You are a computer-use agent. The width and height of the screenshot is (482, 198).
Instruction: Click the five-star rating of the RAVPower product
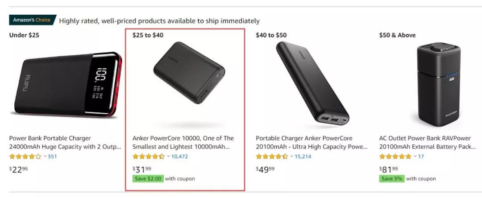(x=395, y=157)
